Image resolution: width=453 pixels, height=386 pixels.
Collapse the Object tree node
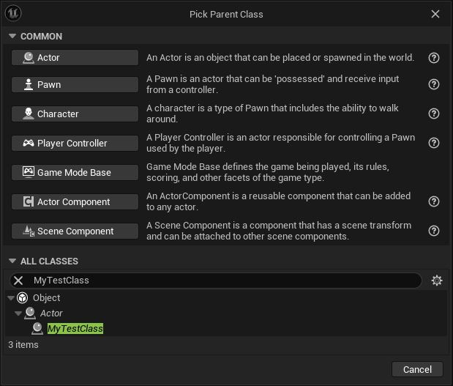click(x=10, y=298)
